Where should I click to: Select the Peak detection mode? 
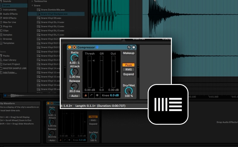click(x=129, y=65)
